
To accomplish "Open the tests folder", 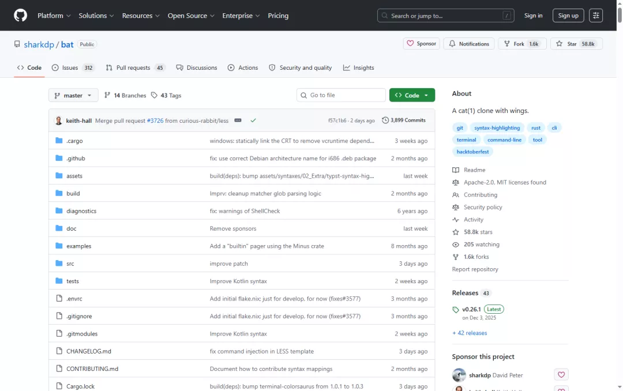I will coord(72,281).
